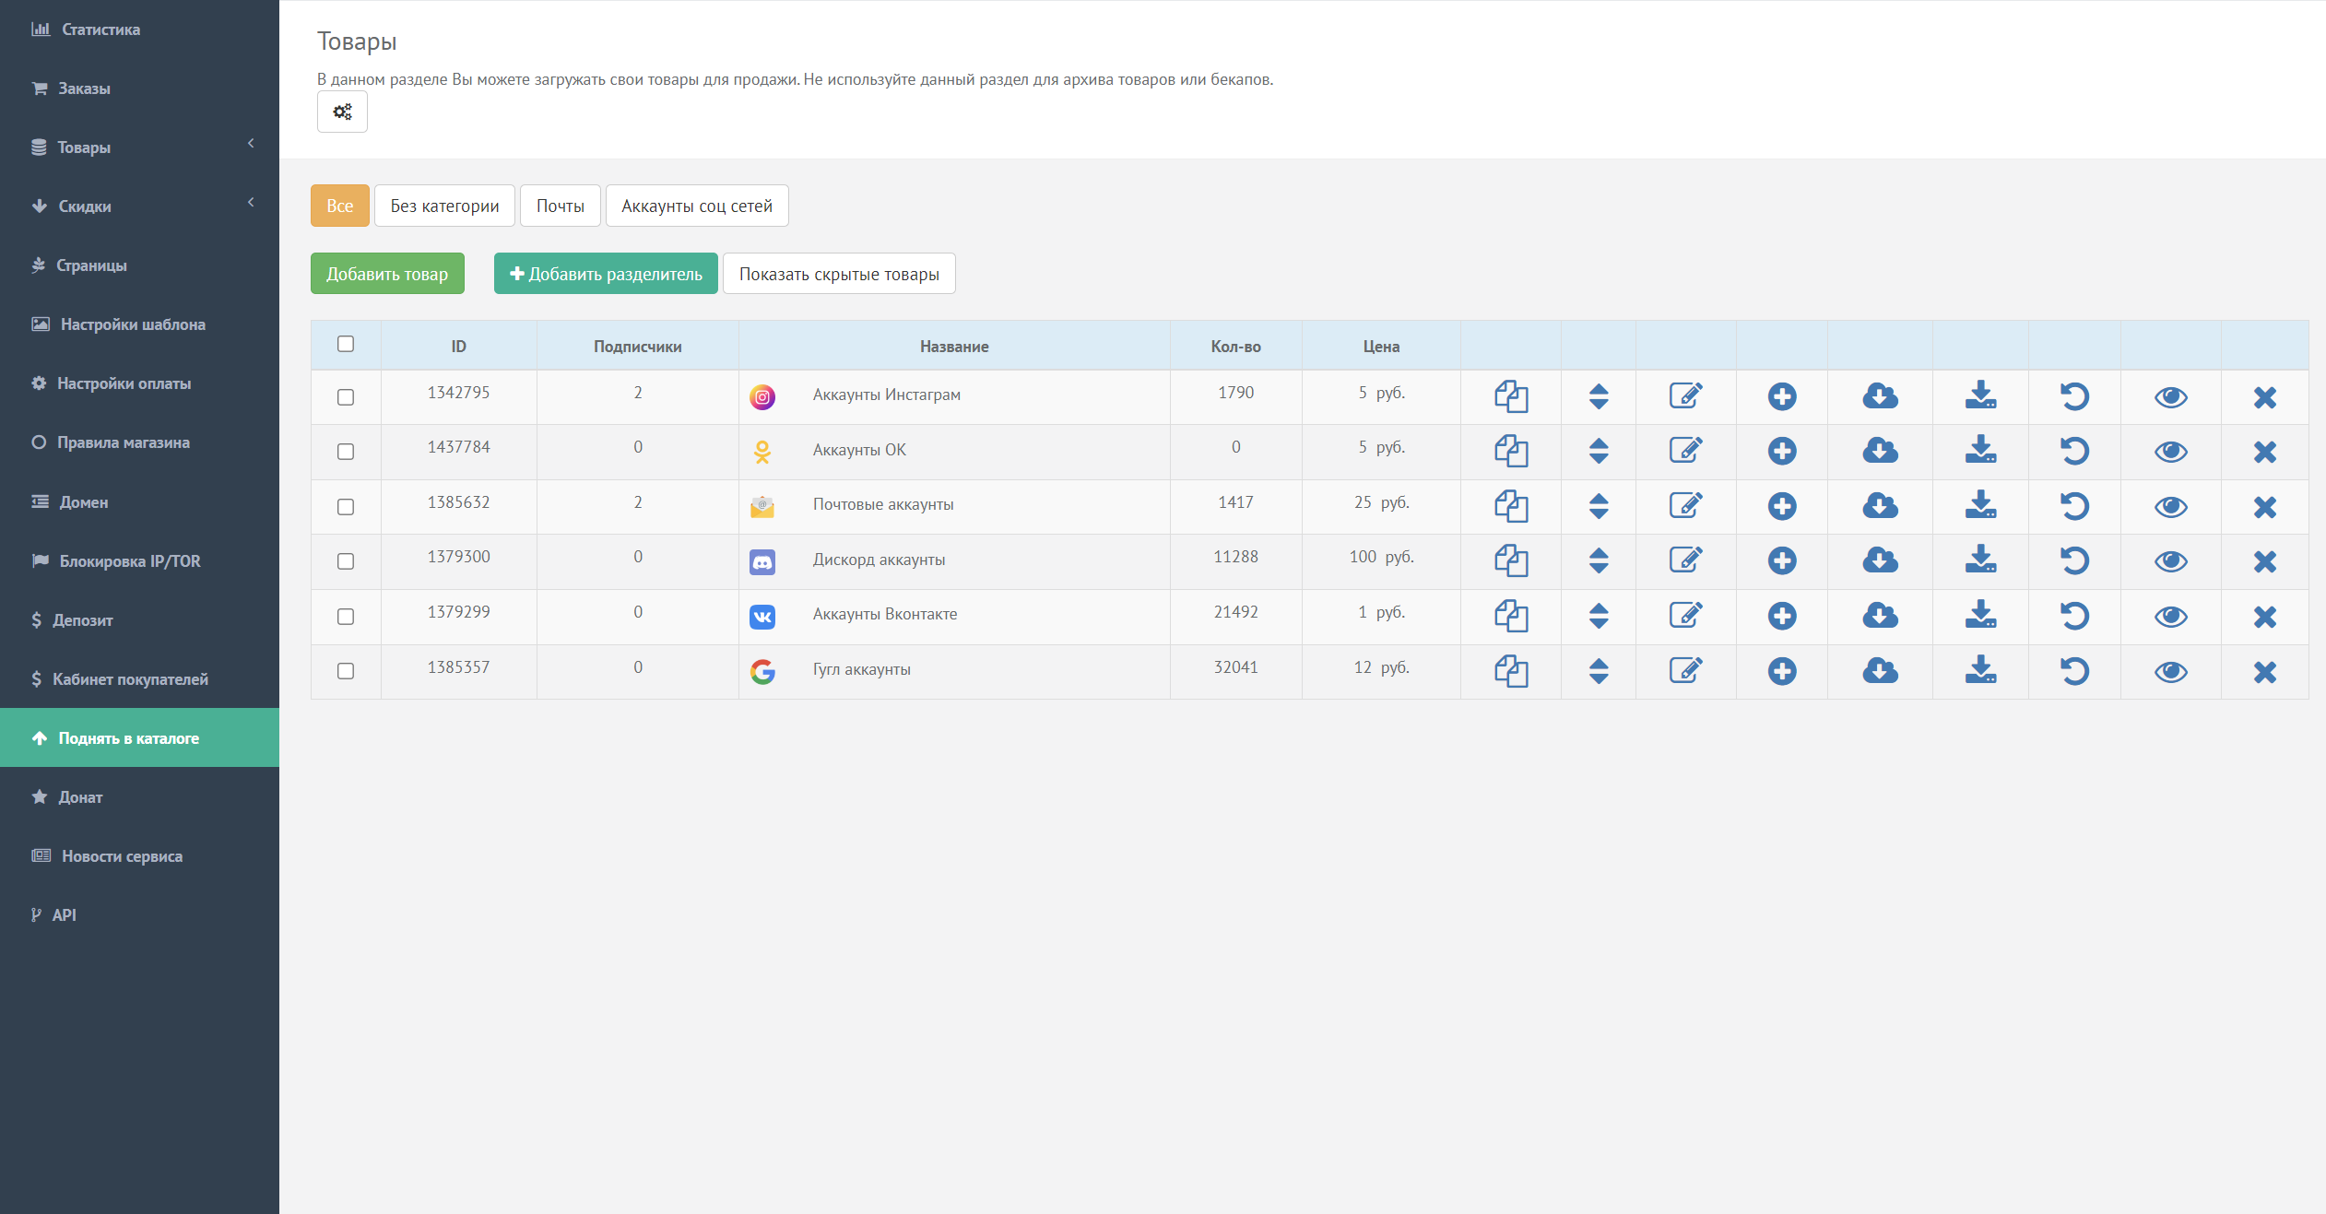Image resolution: width=2326 pixels, height=1214 pixels.
Task: Check the box for product 1379299
Action: click(346, 617)
